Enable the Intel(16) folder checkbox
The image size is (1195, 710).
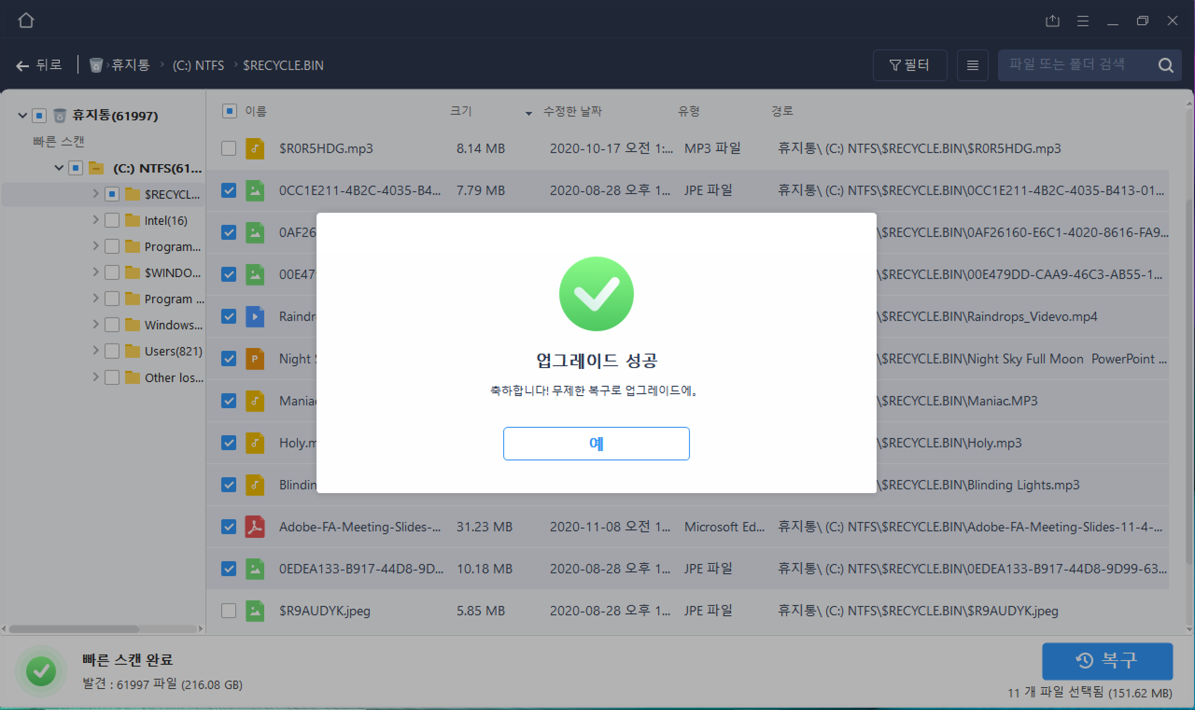pos(112,221)
